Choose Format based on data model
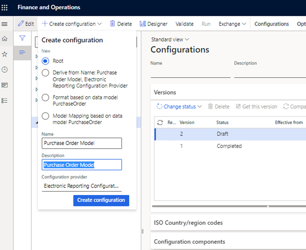This screenshot has width=306, height=250. pos(45,97)
